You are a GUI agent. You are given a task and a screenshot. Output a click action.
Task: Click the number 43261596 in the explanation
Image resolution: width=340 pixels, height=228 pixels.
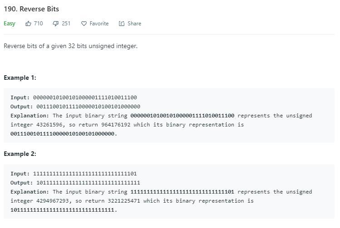(52, 125)
